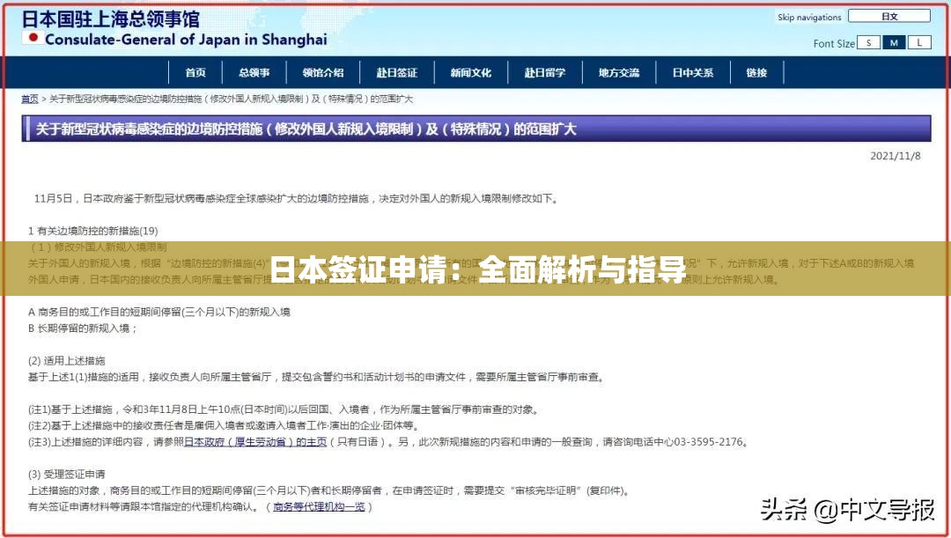
Task: Open the 首页 navigation menu item
Action: [x=195, y=72]
